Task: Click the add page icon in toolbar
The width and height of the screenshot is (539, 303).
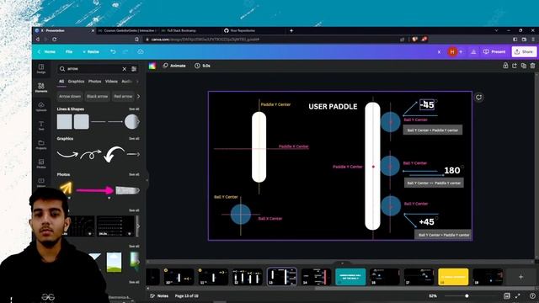Action: (515, 66)
